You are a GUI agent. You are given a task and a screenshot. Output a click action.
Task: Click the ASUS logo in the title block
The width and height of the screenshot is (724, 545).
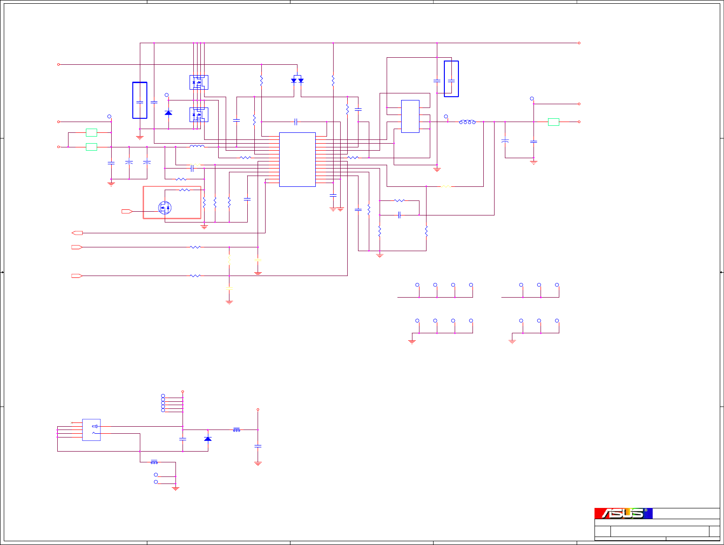(623, 513)
